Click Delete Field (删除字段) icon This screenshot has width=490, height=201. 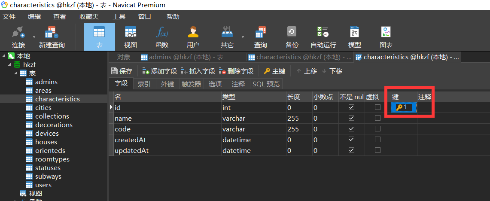(222, 71)
